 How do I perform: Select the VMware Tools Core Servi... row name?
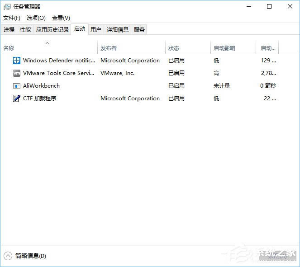(x=58, y=73)
